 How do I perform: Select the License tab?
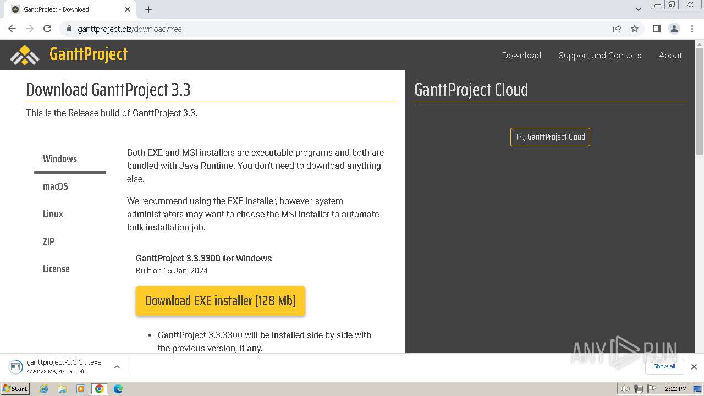coord(70,269)
